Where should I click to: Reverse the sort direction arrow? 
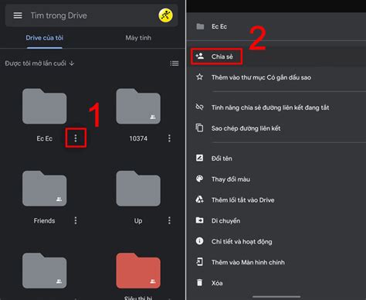pyautogui.click(x=72, y=63)
